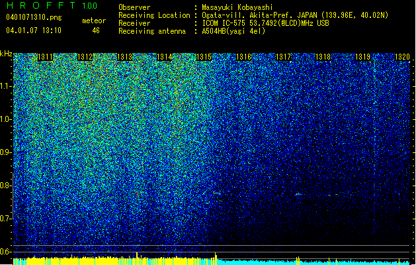This screenshot has height=265, width=416.
Task: Click the meteor echo trace after 1317
Action: click(299, 194)
